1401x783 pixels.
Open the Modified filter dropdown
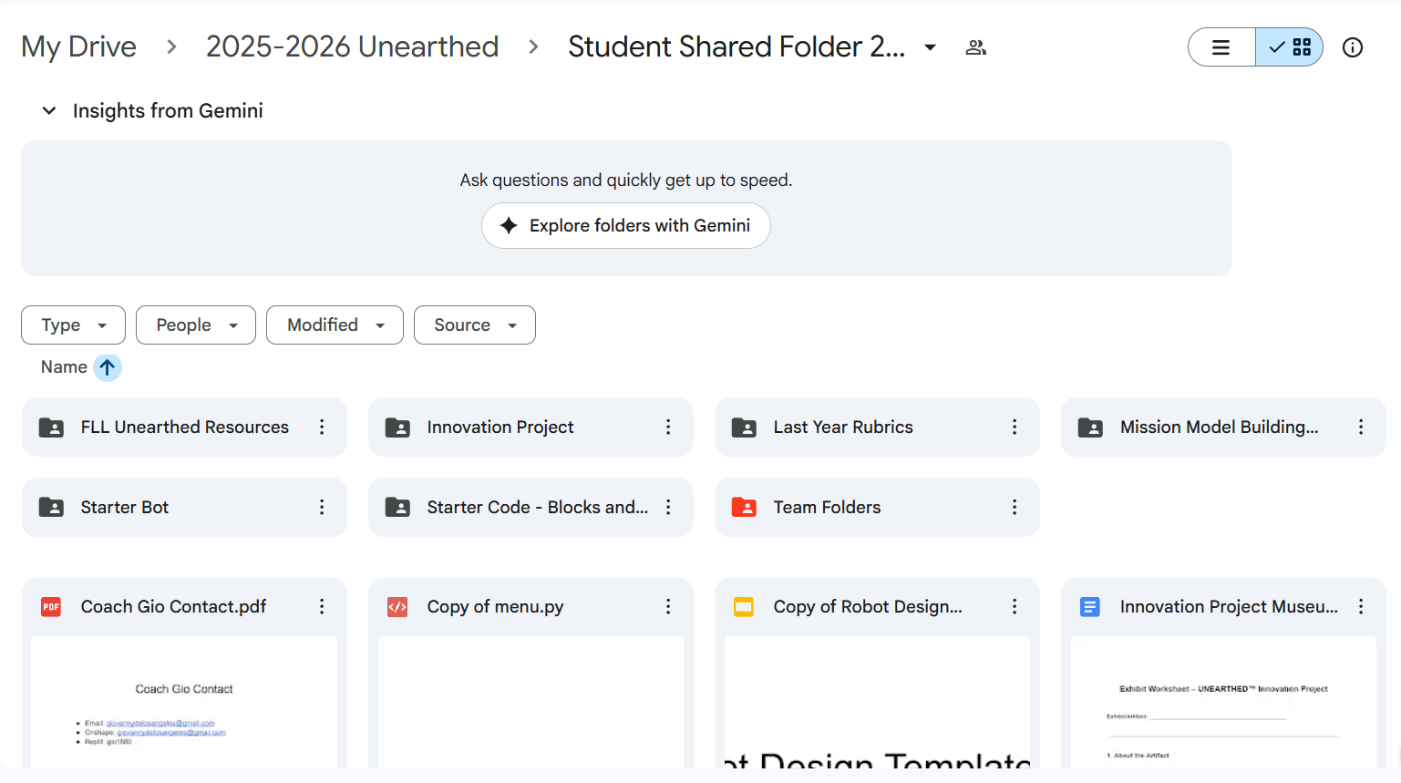point(335,325)
